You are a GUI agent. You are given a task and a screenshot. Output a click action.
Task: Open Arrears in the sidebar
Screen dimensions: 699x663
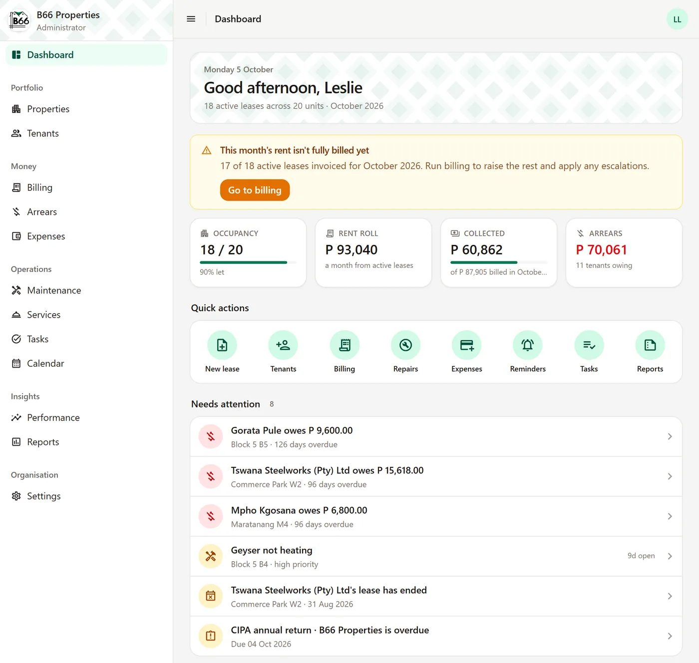(86, 212)
